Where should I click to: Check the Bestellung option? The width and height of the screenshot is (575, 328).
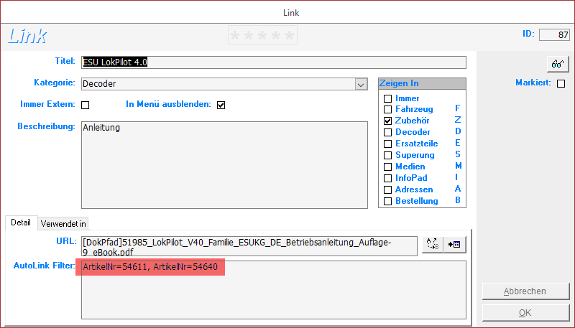387,202
